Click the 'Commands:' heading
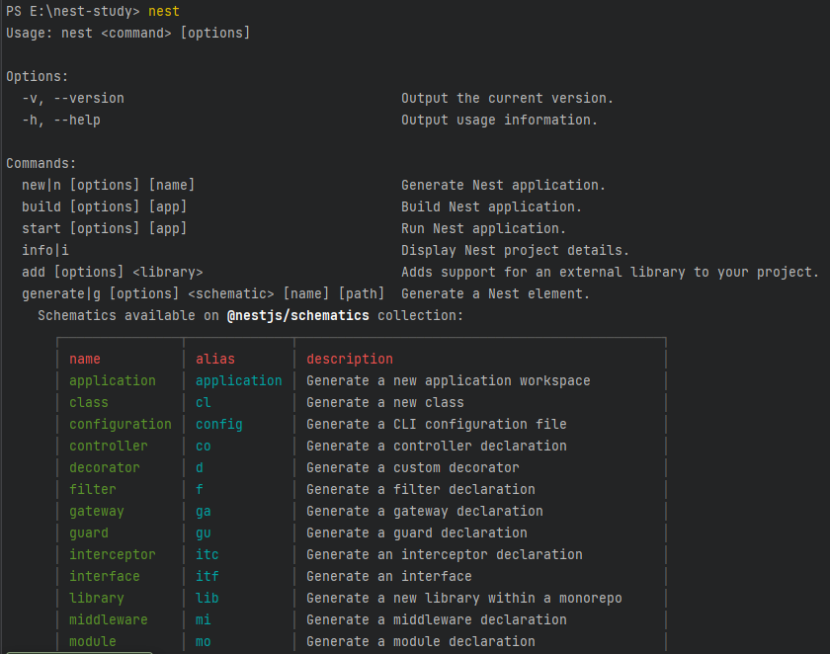The width and height of the screenshot is (830, 654). (41, 163)
